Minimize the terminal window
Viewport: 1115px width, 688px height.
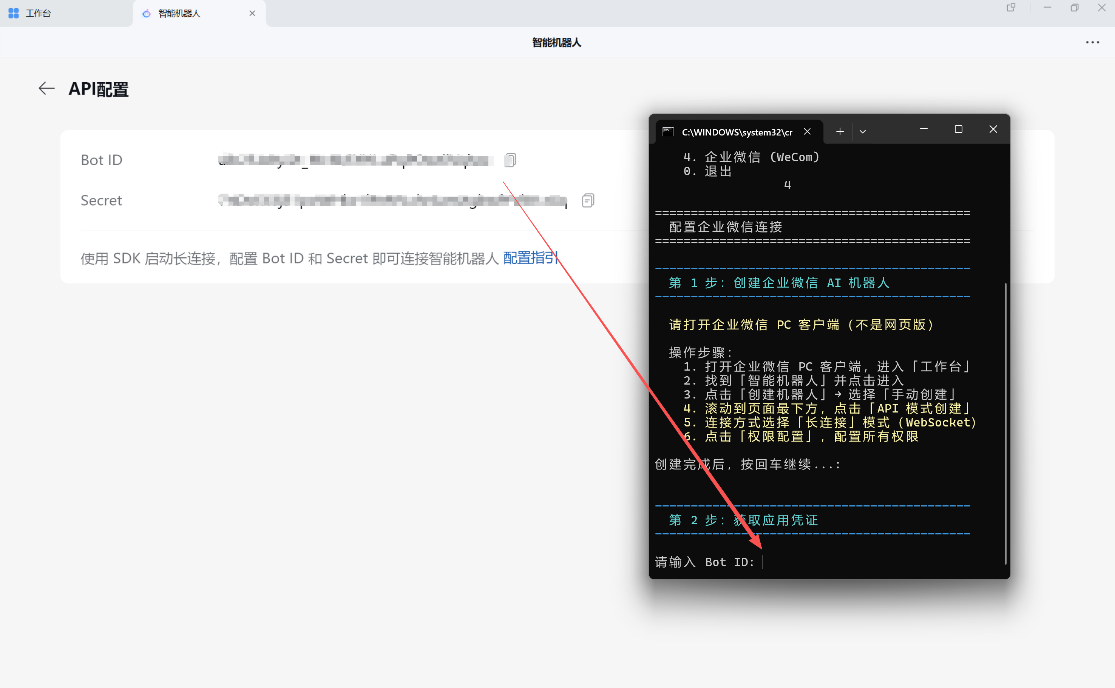[x=924, y=130]
